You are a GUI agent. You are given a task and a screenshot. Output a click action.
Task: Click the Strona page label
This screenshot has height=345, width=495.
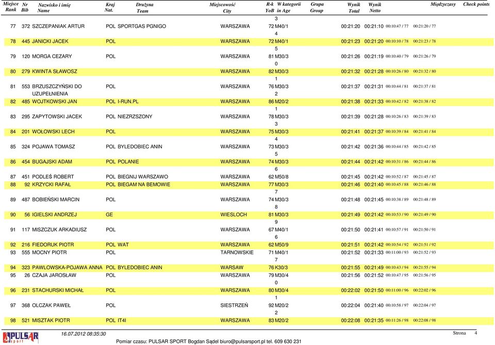click(459, 333)
